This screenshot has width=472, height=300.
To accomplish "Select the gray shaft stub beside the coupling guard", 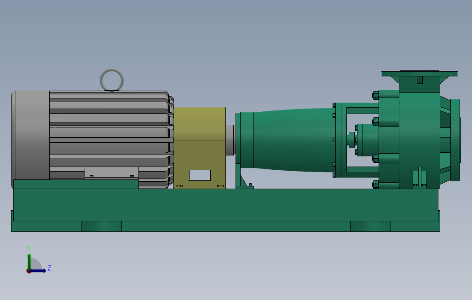I will (x=230, y=140).
